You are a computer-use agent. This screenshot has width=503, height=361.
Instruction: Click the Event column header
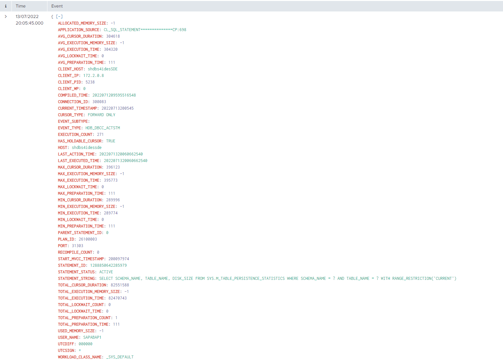[x=57, y=6]
